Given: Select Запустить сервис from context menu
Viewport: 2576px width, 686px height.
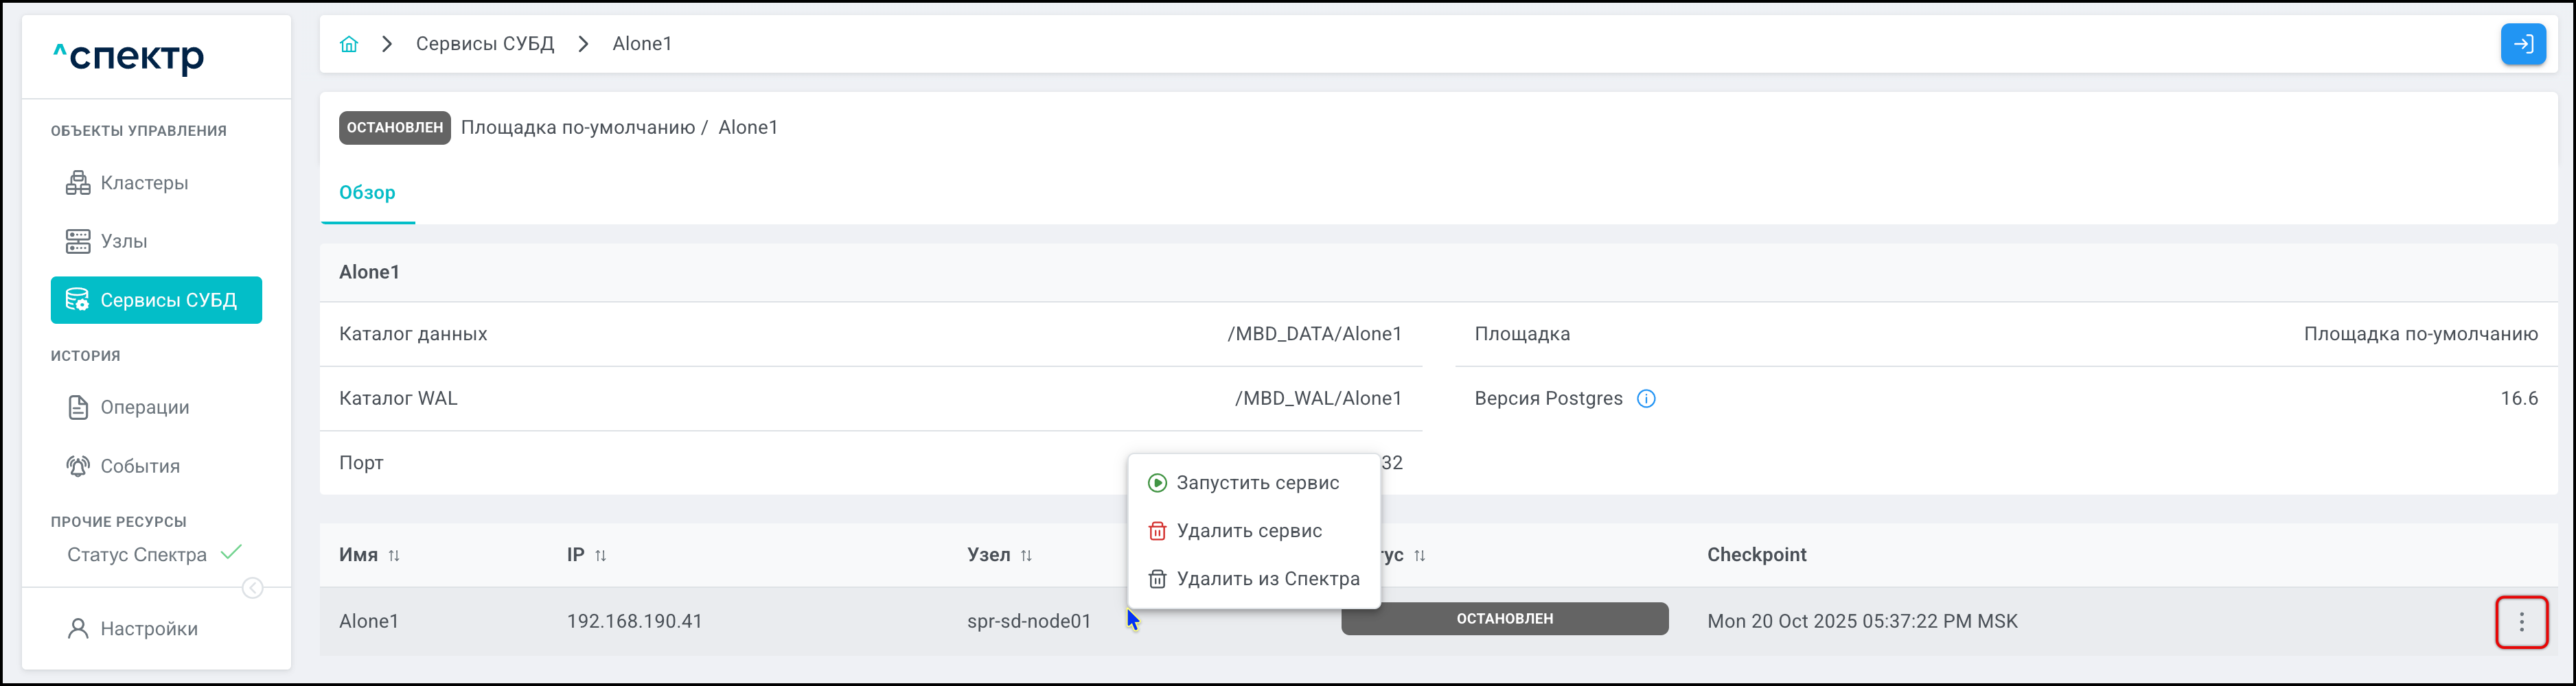Looking at the screenshot, I should click(1256, 484).
